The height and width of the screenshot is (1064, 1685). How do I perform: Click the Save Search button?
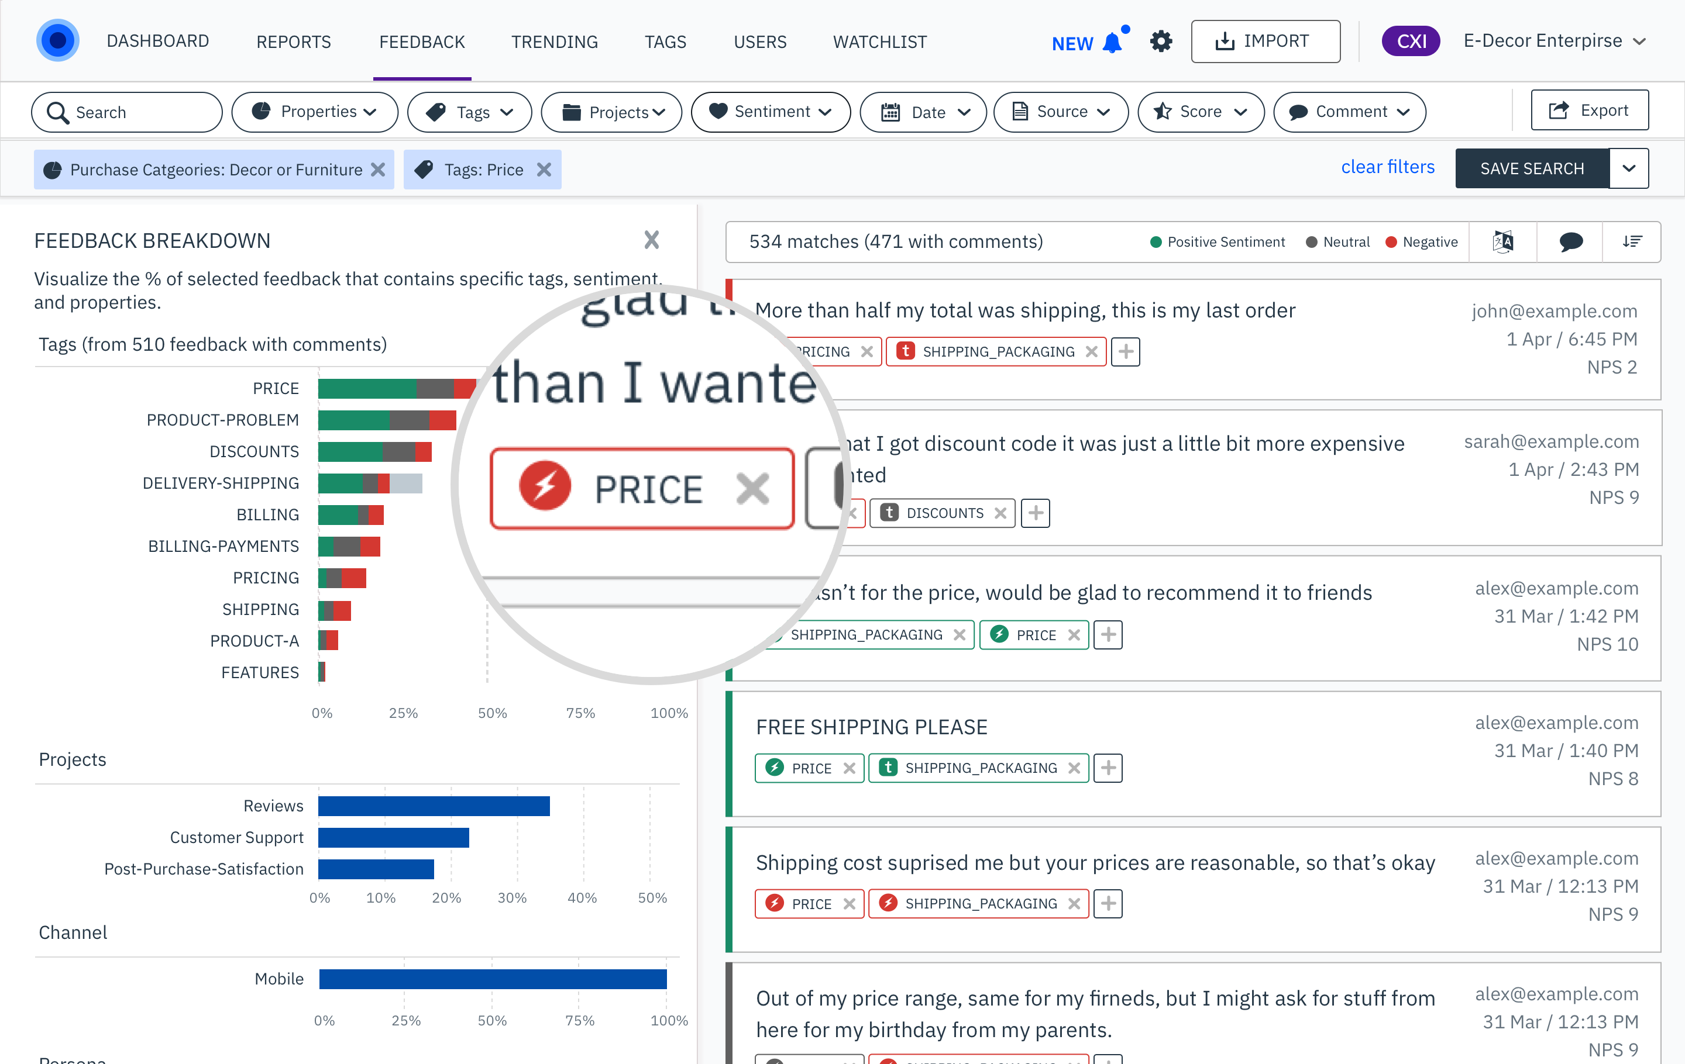[1532, 168]
